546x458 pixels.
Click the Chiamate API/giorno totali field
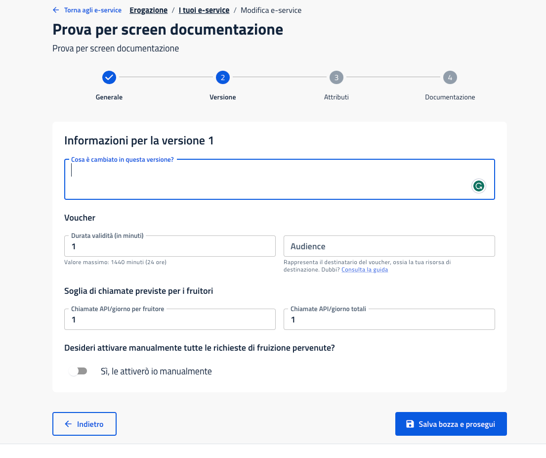[389, 320]
